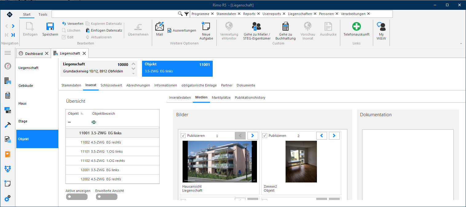This screenshot has height=207, width=466.
Task: Uncheck Publizieren for image 1
Action: 184,136
